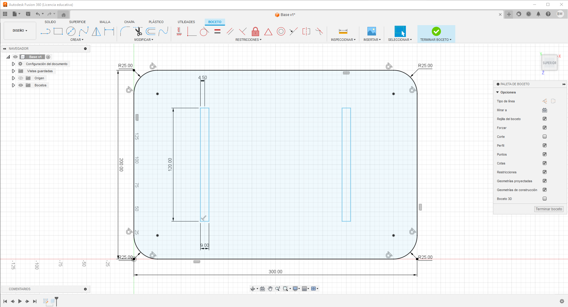
Task: Click the Seleccionar tool icon
Action: tap(400, 31)
